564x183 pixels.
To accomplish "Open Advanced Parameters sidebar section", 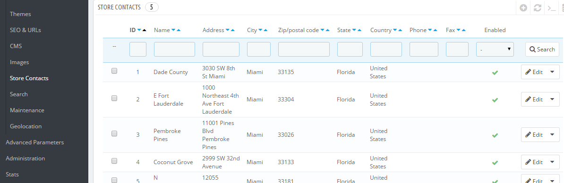I will click(x=35, y=142).
